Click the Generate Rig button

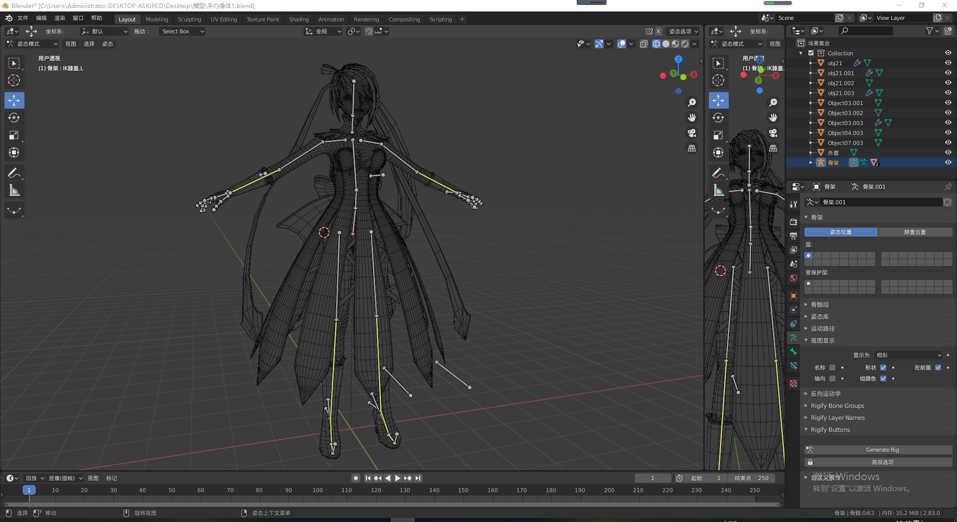(x=882, y=450)
